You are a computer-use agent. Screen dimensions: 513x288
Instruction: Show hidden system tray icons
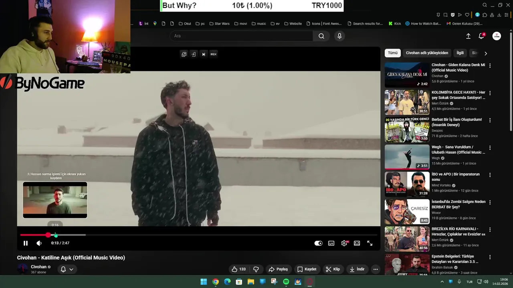(442, 282)
